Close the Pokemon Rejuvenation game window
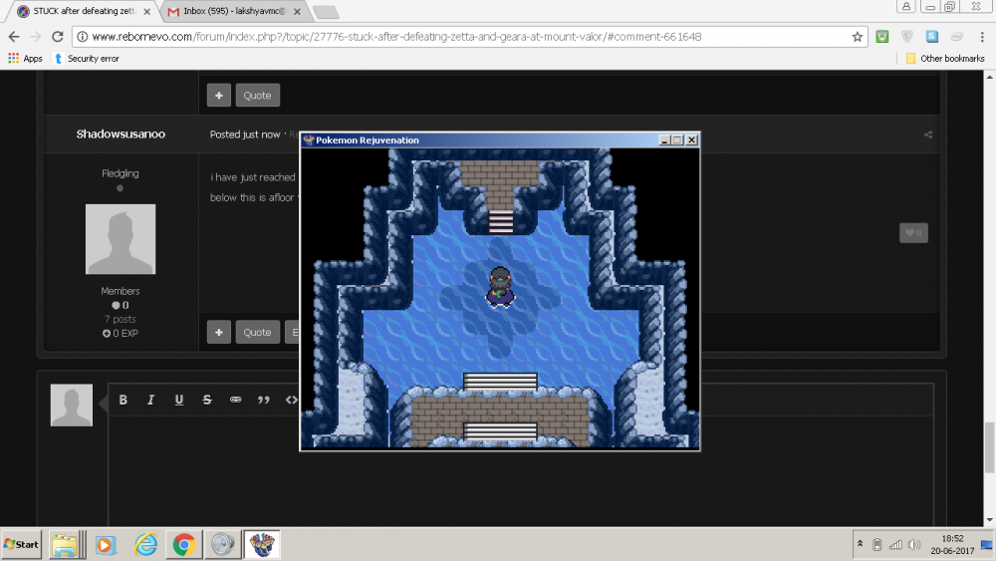This screenshot has height=561, width=996. [692, 140]
